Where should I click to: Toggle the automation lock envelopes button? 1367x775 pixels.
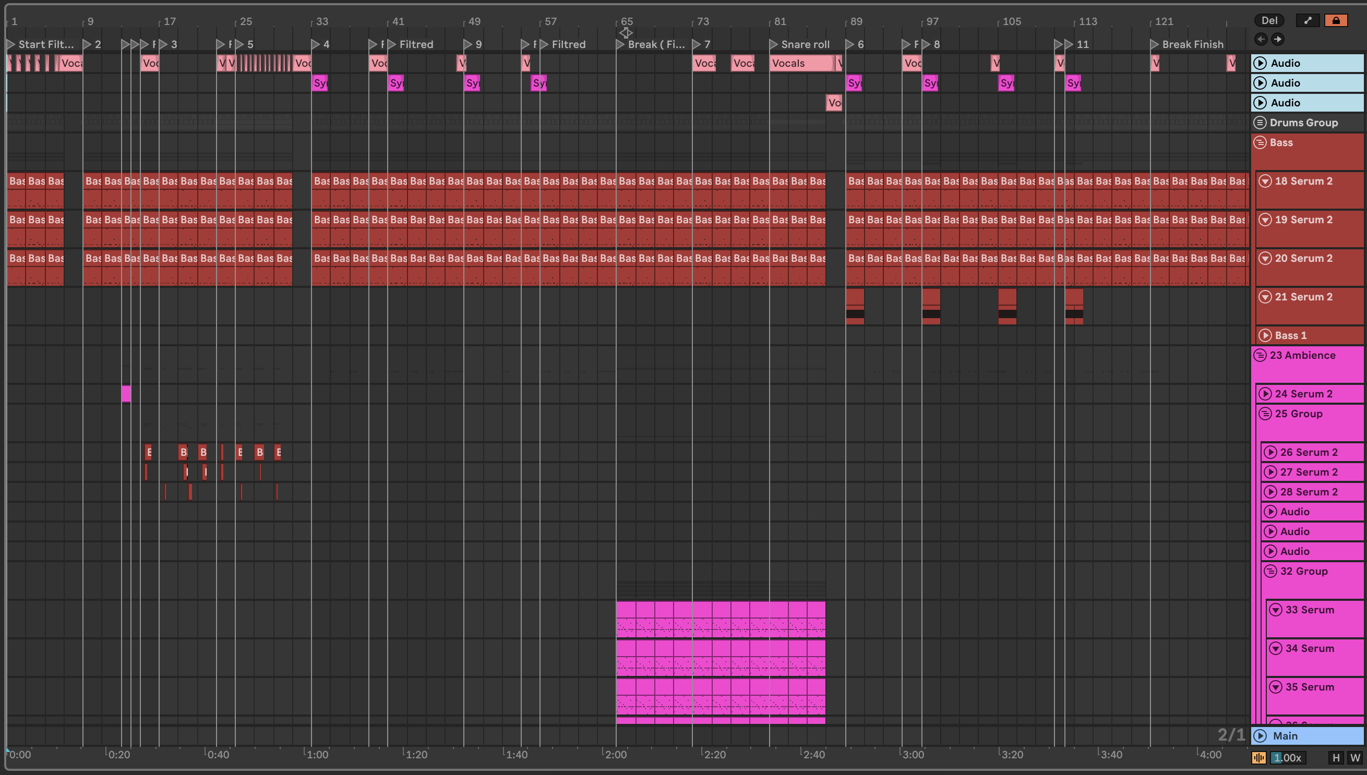click(x=1336, y=20)
